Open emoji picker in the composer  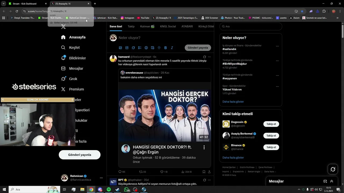point(146,48)
